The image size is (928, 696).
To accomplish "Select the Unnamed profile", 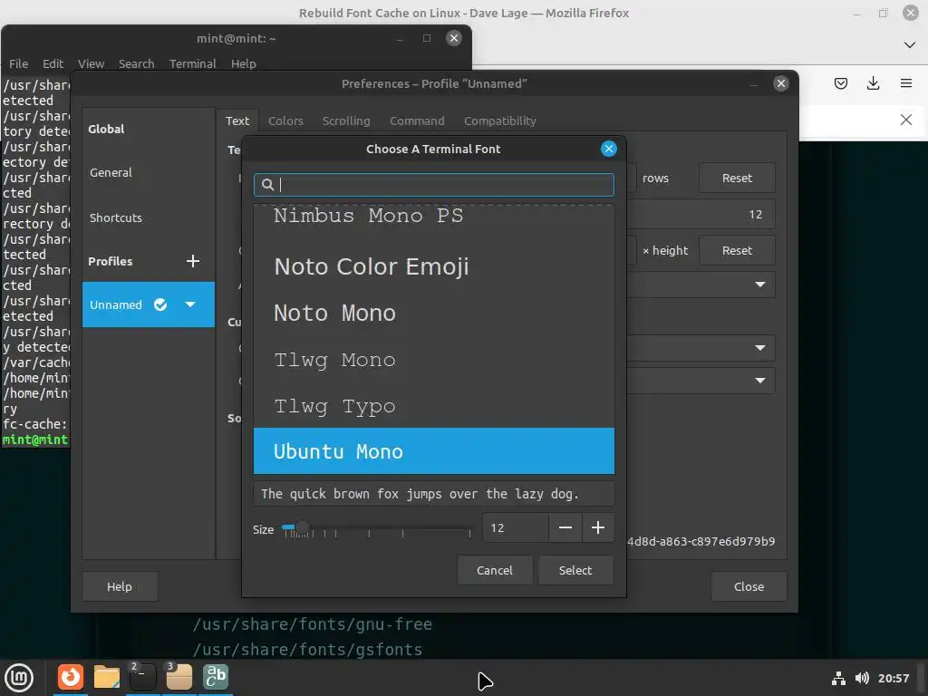I will [x=149, y=304].
